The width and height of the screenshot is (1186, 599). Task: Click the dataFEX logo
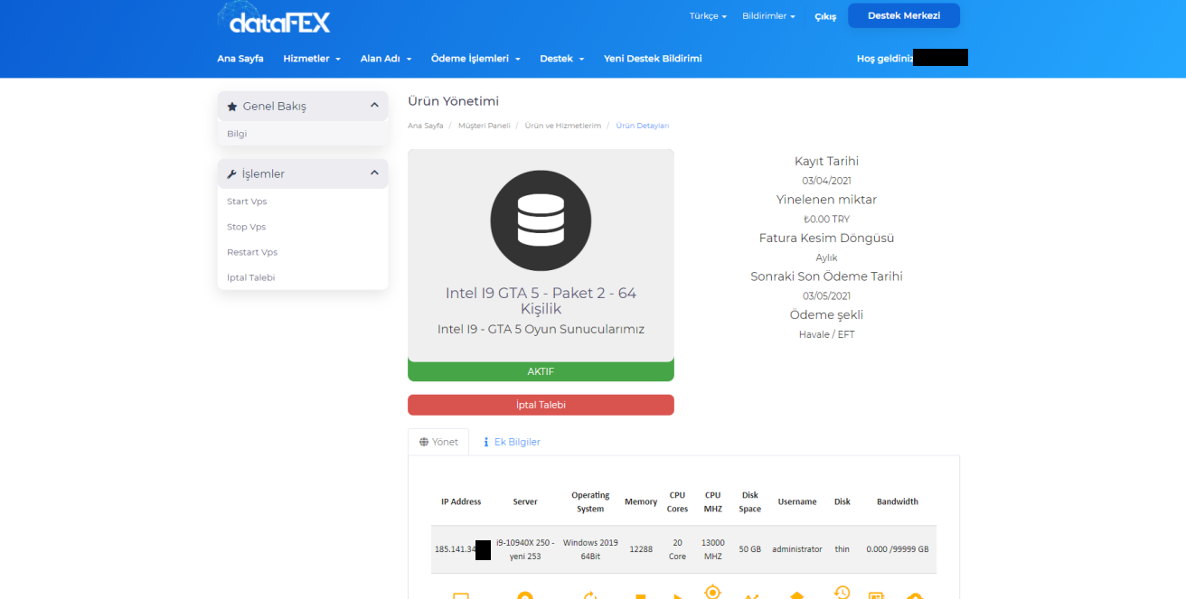tap(274, 18)
